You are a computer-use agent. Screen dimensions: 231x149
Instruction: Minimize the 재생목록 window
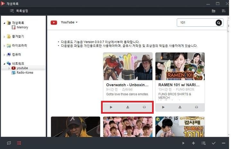[x=208, y=4]
